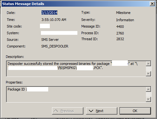The height and width of the screenshot is (119, 157).
Task: Click the Description scrollbar track
Action: tap(148, 69)
